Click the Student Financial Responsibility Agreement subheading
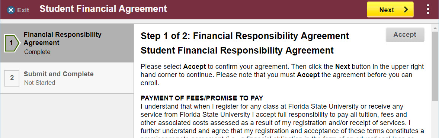The image size is (439, 138). (237, 51)
